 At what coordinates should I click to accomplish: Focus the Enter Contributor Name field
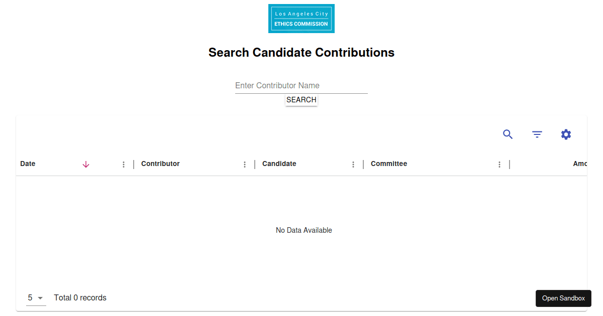pos(301,86)
